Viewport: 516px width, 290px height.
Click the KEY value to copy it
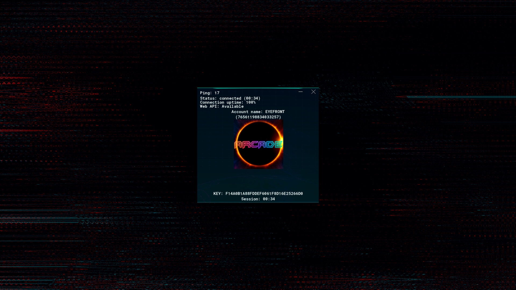coord(264,193)
